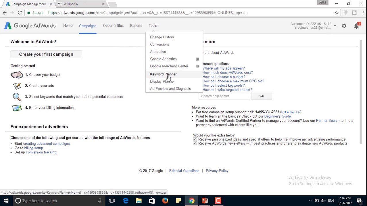
Task: Click the Search help center field
Action: [x=224, y=96]
